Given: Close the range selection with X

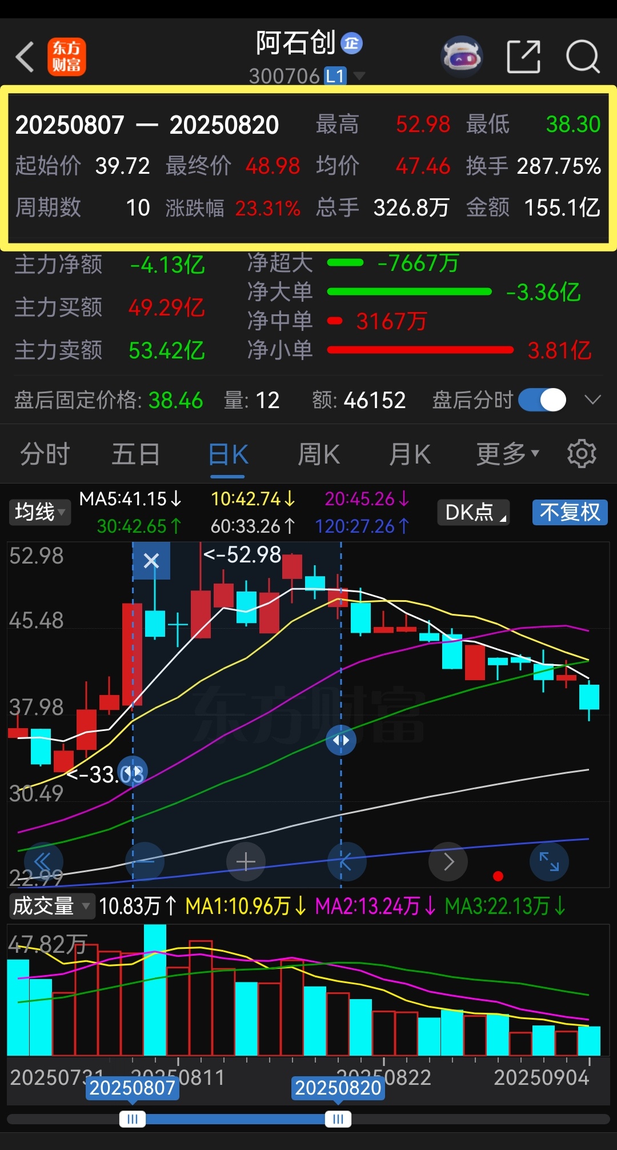Looking at the screenshot, I should [x=151, y=561].
